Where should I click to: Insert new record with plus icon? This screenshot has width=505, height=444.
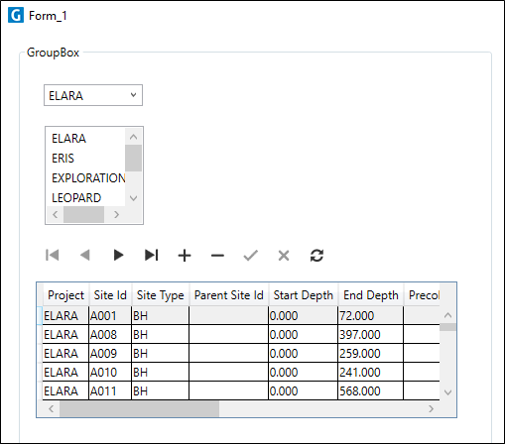click(x=185, y=256)
